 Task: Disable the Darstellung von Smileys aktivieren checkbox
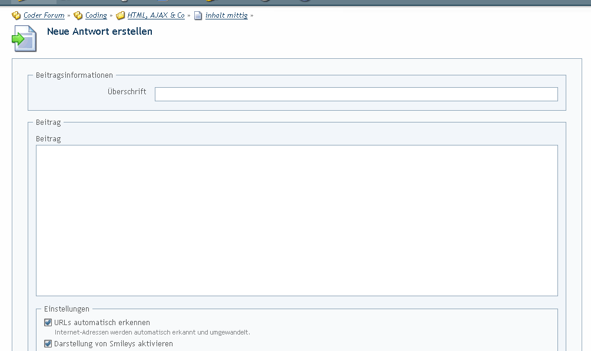click(x=48, y=344)
